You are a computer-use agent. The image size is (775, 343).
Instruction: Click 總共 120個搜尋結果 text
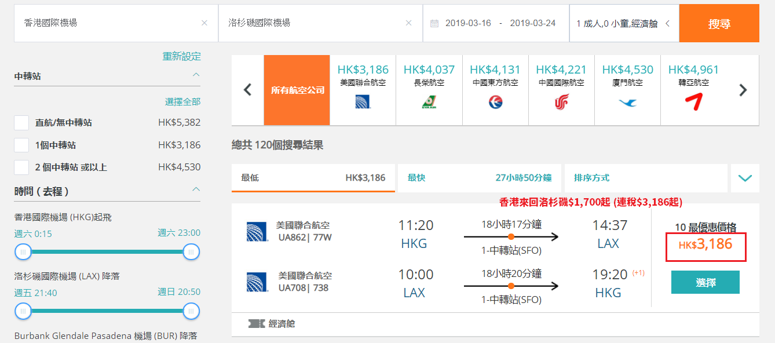(277, 145)
